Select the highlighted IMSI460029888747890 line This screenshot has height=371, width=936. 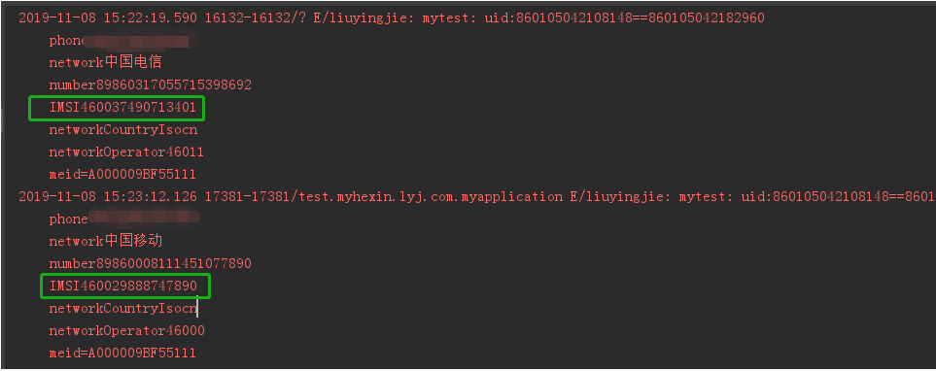tap(123, 287)
